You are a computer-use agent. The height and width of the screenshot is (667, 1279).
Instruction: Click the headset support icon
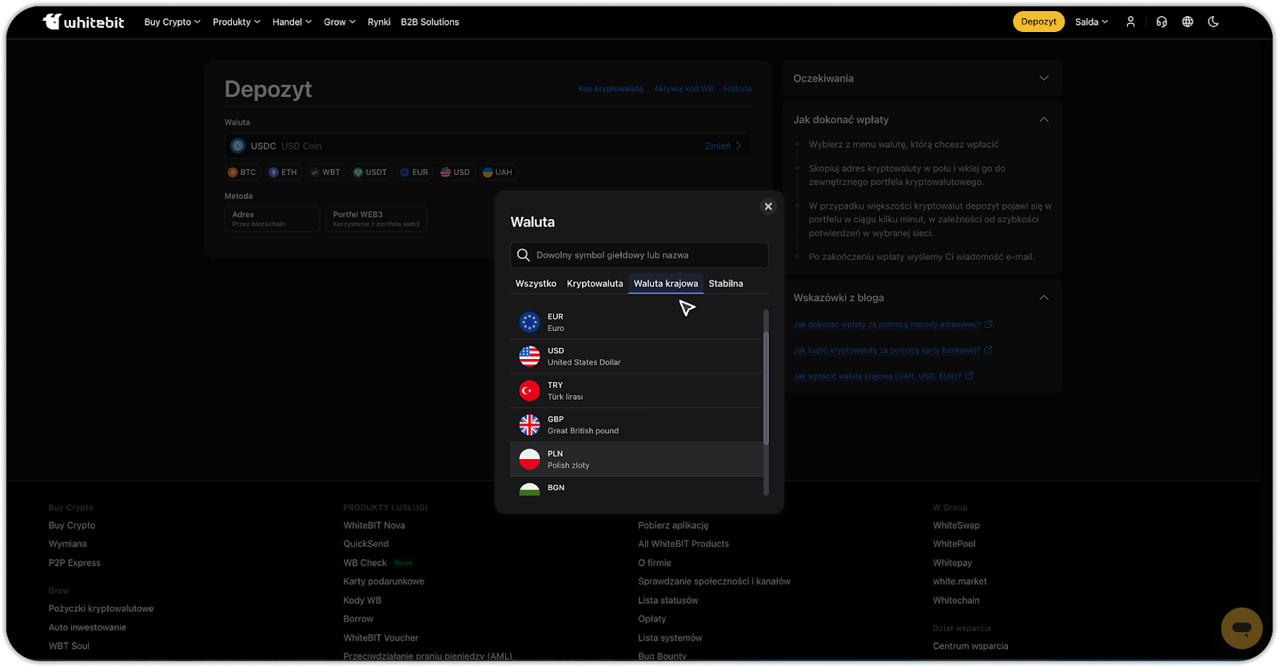(x=1161, y=22)
